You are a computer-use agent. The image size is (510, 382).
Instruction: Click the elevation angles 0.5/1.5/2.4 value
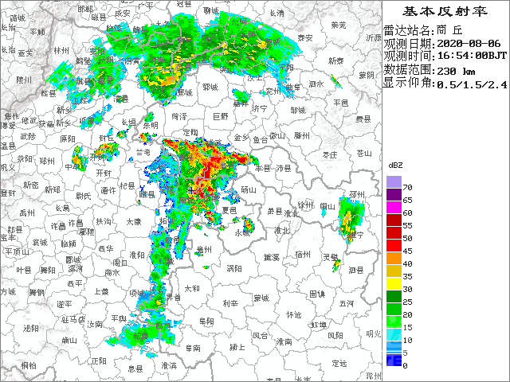point(472,83)
